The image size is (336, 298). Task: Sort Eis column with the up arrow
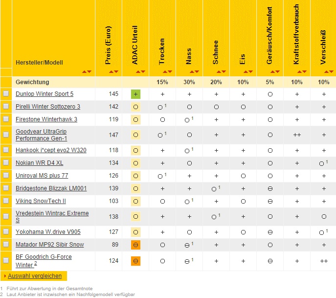(x=246, y=71)
